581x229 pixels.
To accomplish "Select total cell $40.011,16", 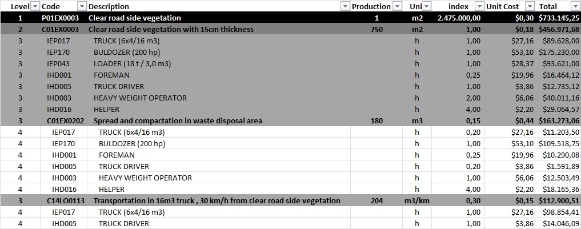I will point(561,98).
